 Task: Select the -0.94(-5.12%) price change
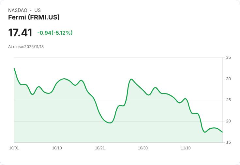point(55,33)
